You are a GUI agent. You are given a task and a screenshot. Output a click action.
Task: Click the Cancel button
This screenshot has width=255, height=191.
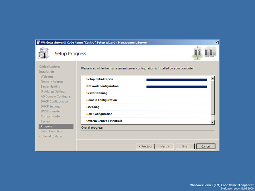coord(206,146)
